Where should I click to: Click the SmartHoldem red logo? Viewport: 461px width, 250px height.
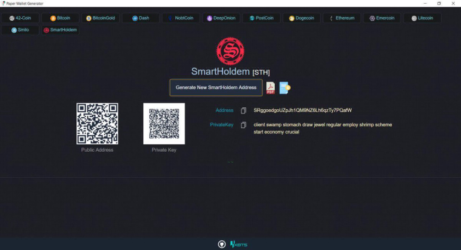click(231, 51)
